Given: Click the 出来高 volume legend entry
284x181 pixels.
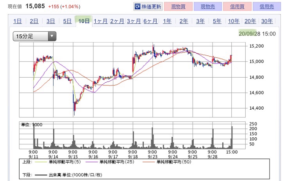Looking at the screenshot, I should tap(68, 175).
